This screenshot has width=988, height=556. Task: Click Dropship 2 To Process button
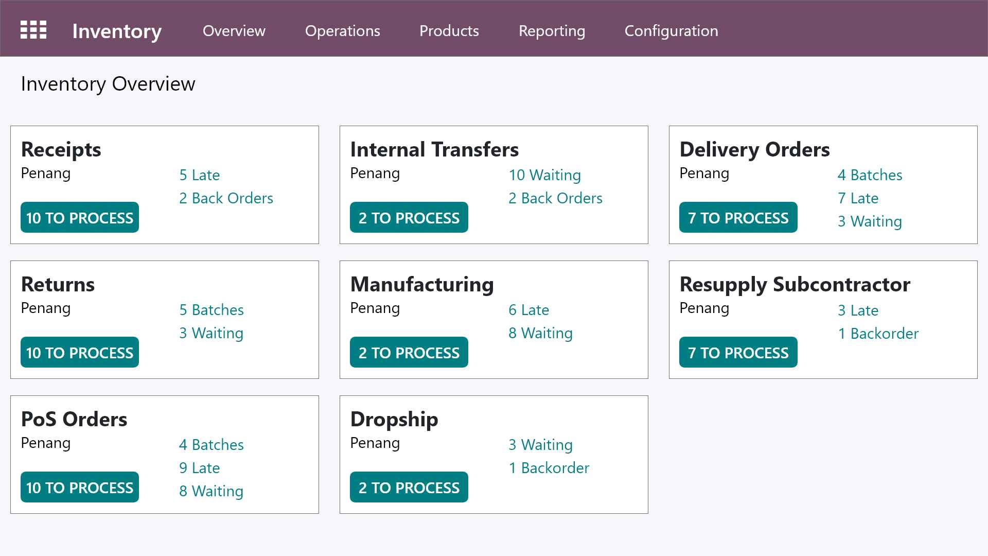[x=409, y=488]
